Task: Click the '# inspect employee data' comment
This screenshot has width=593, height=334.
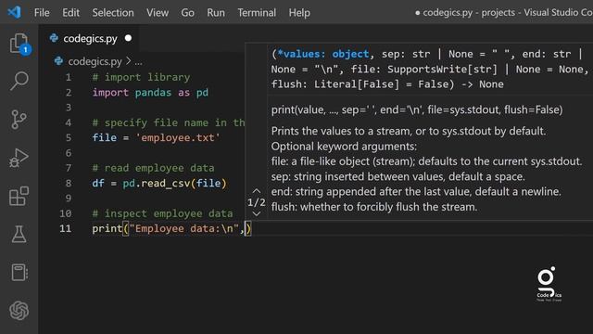Action: coord(162,213)
